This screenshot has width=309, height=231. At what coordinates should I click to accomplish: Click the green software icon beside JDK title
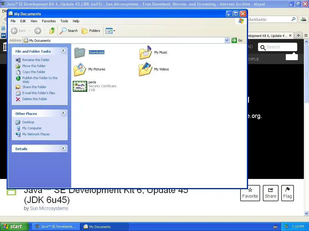[x=11, y=192]
